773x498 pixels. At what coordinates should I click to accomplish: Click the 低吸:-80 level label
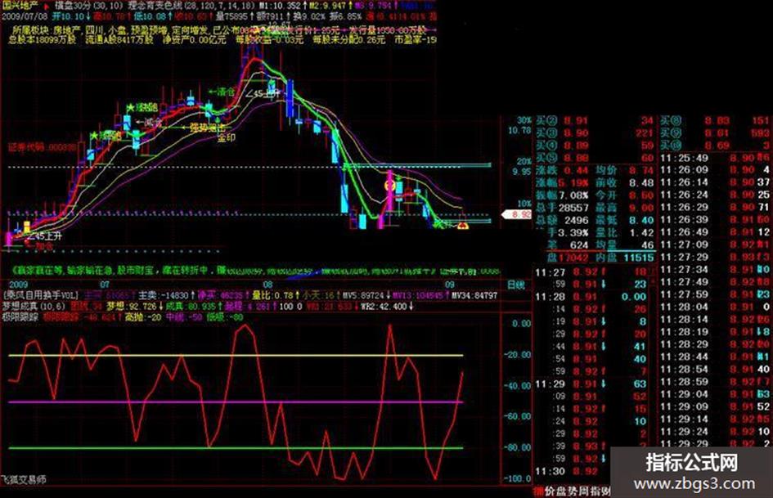click(x=225, y=317)
